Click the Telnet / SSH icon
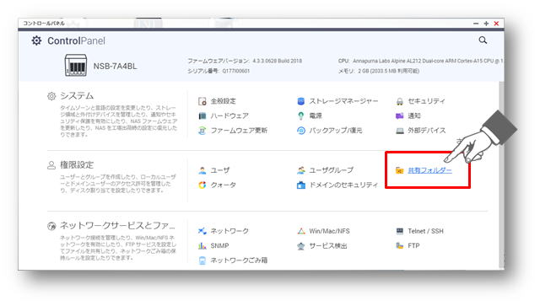 [399, 231]
